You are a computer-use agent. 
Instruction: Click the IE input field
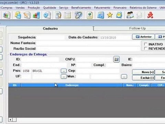point(149,60)
